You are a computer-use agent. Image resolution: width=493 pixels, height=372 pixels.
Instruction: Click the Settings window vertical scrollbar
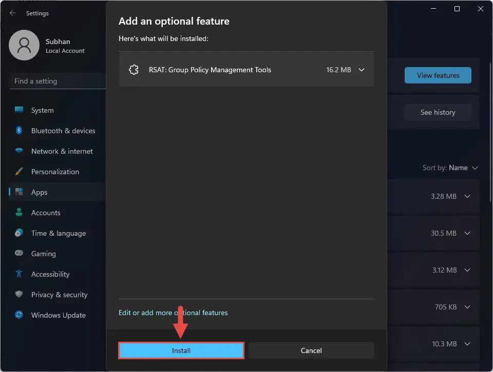(490, 132)
